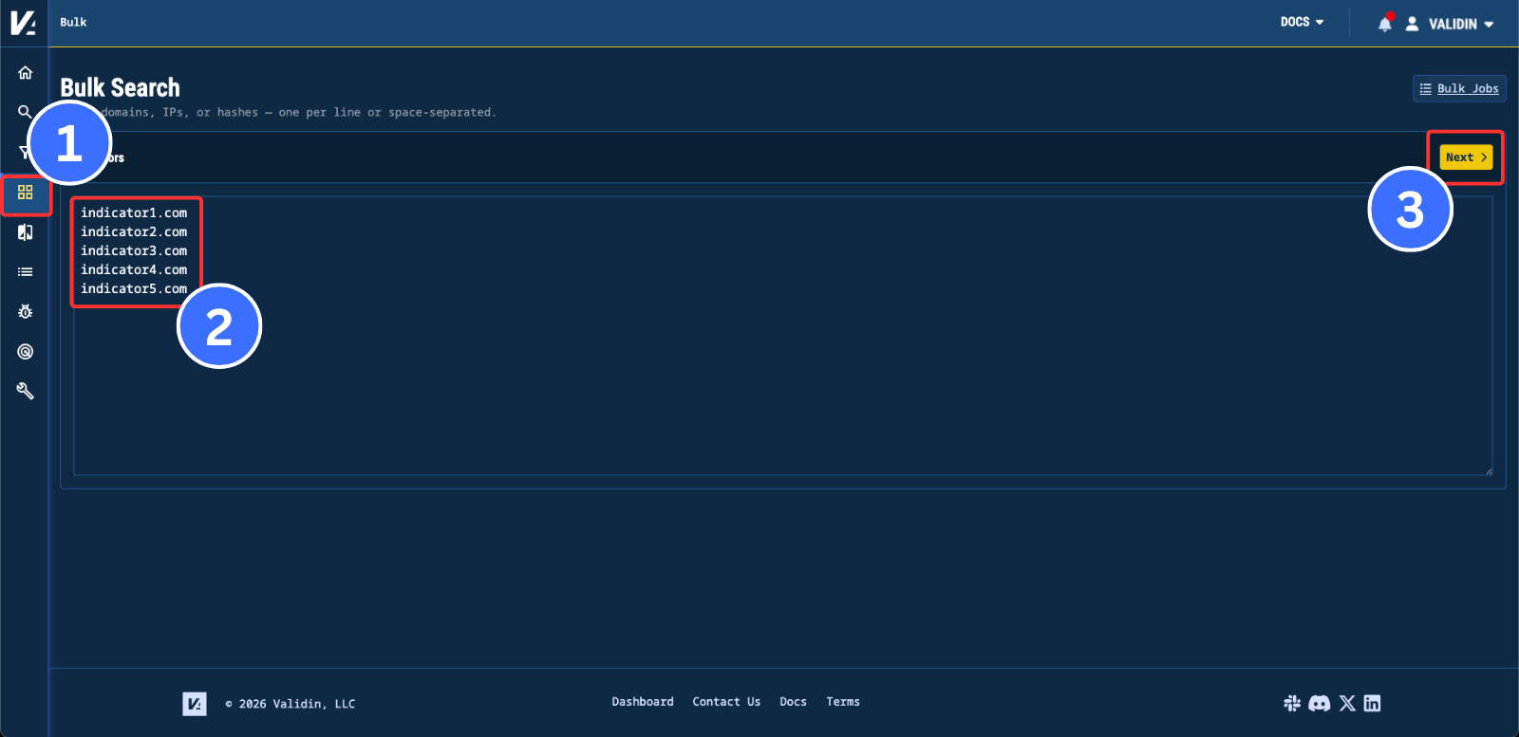Expand the VALIDIN account dropdown

pyautogui.click(x=1461, y=24)
